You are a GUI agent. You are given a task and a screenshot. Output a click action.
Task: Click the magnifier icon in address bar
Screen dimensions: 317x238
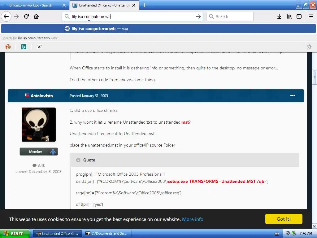(x=67, y=16)
